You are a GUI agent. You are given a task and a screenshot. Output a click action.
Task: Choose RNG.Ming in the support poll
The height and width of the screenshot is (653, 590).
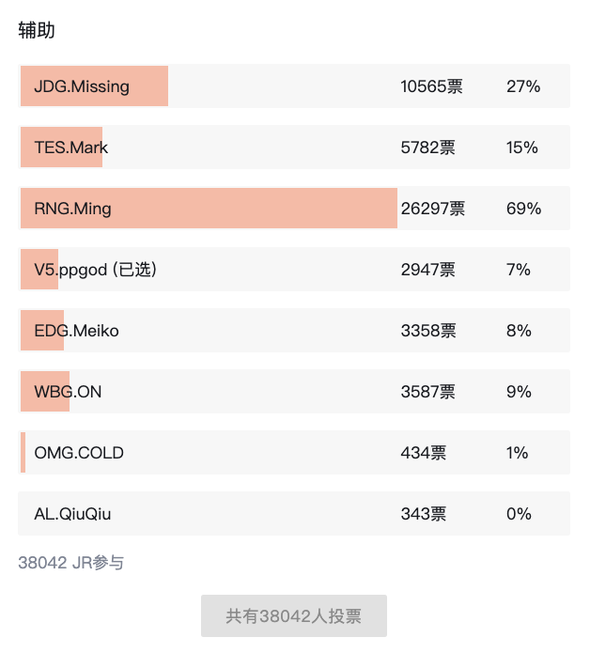pos(73,209)
